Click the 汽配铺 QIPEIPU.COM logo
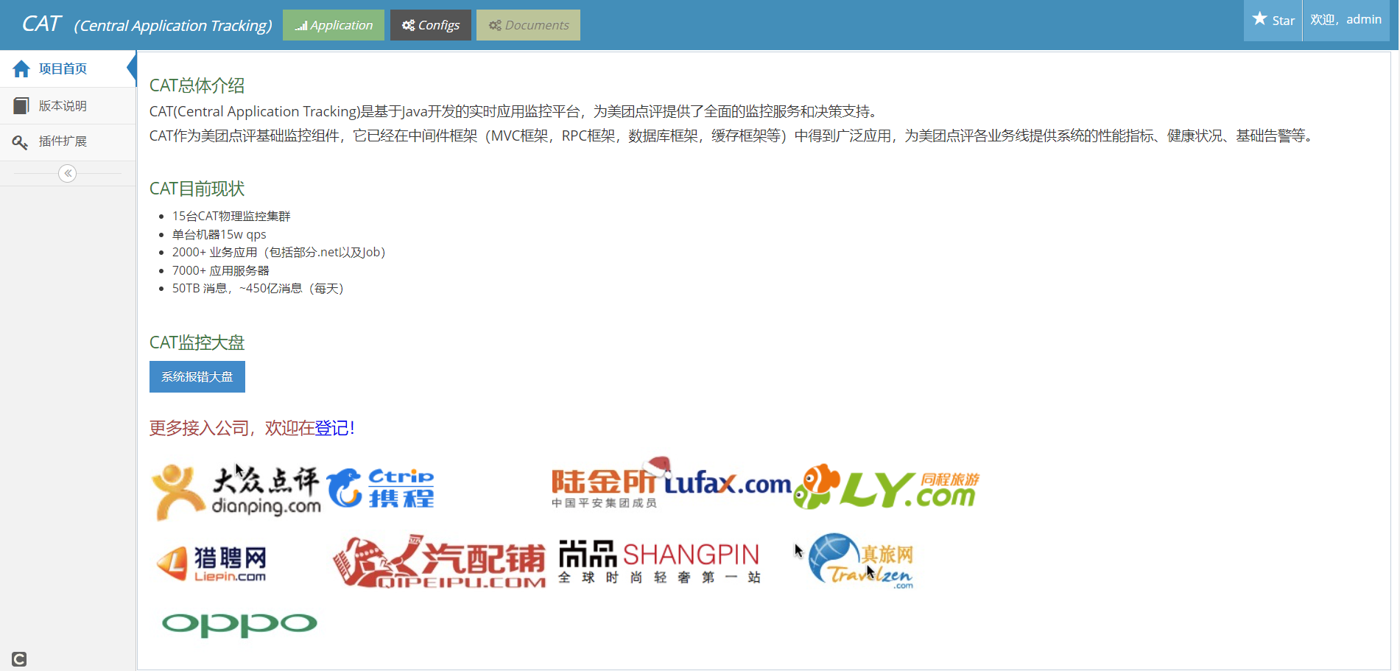This screenshot has height=671, width=1400. (x=439, y=562)
